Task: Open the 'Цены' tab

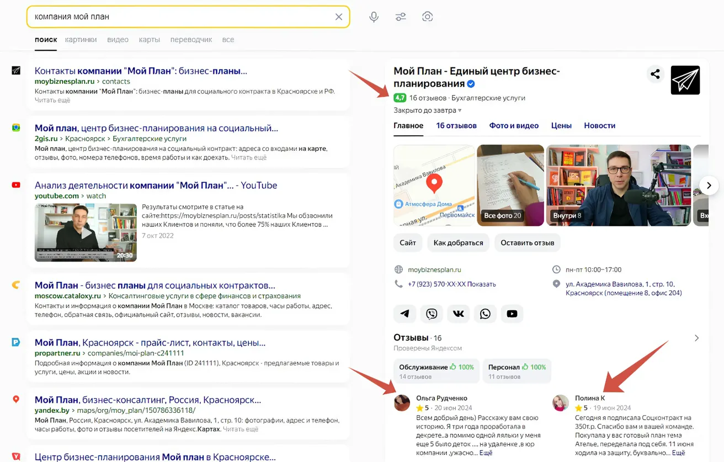Action: point(561,125)
